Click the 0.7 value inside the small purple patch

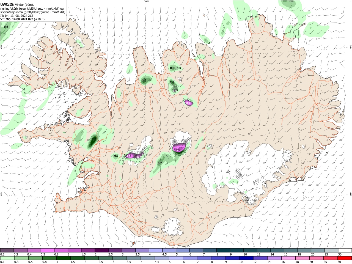coord(188,103)
